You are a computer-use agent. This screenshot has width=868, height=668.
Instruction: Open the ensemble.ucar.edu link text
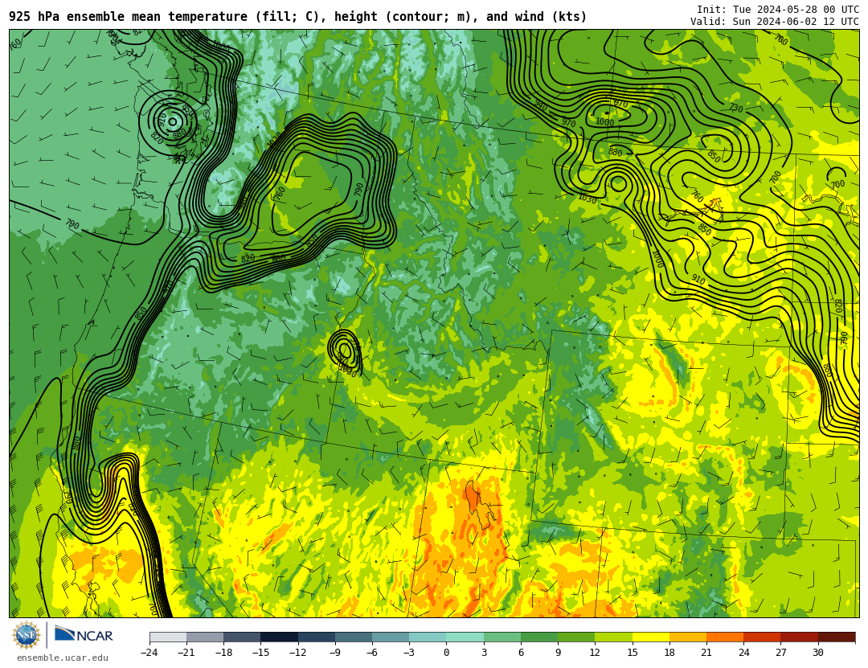pos(63,658)
